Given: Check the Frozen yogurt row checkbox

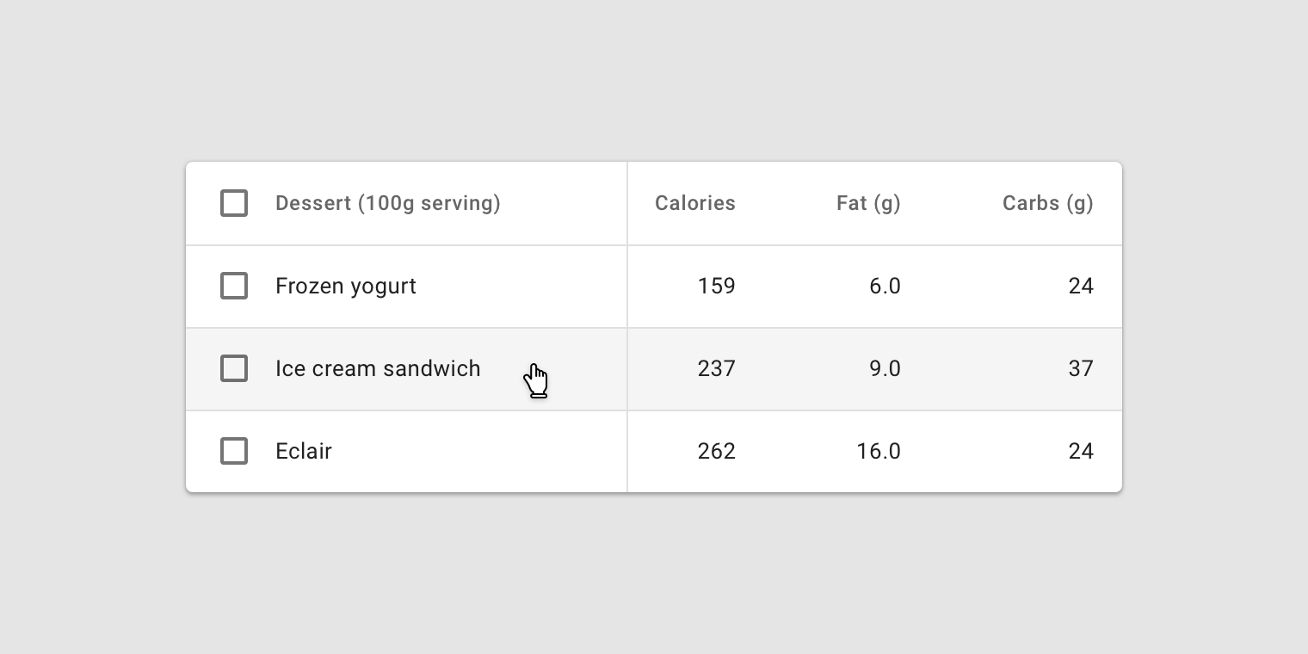Looking at the screenshot, I should click(x=234, y=286).
